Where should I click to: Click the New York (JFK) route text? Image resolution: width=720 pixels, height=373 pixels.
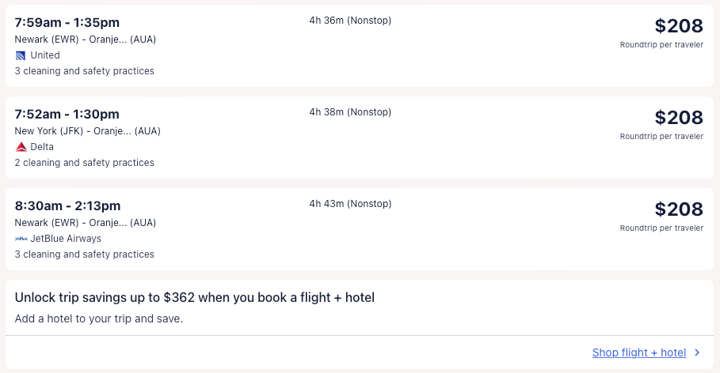click(87, 131)
